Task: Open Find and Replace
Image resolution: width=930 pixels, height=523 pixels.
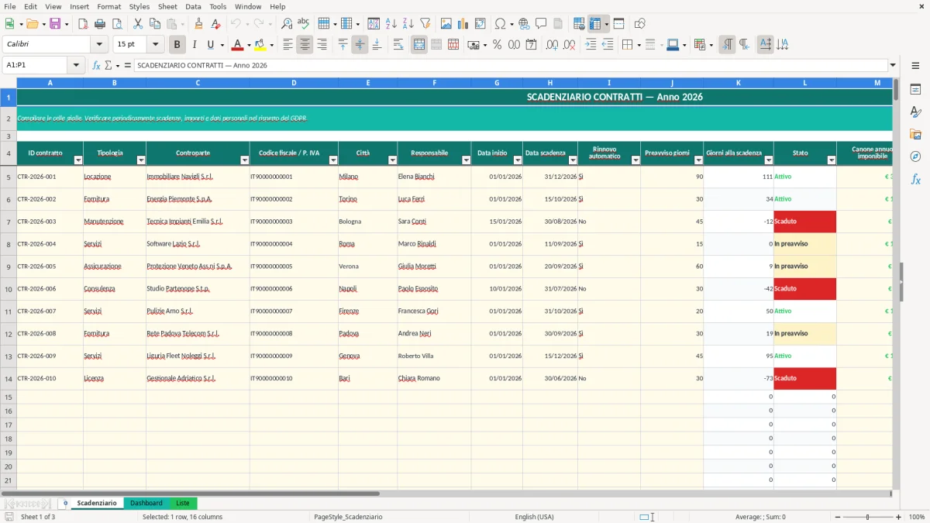Action: (x=287, y=24)
